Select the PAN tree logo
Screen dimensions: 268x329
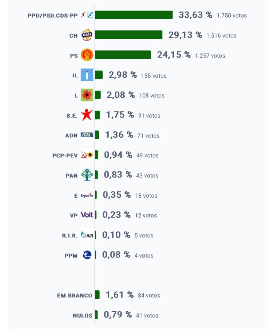pyautogui.click(x=87, y=174)
